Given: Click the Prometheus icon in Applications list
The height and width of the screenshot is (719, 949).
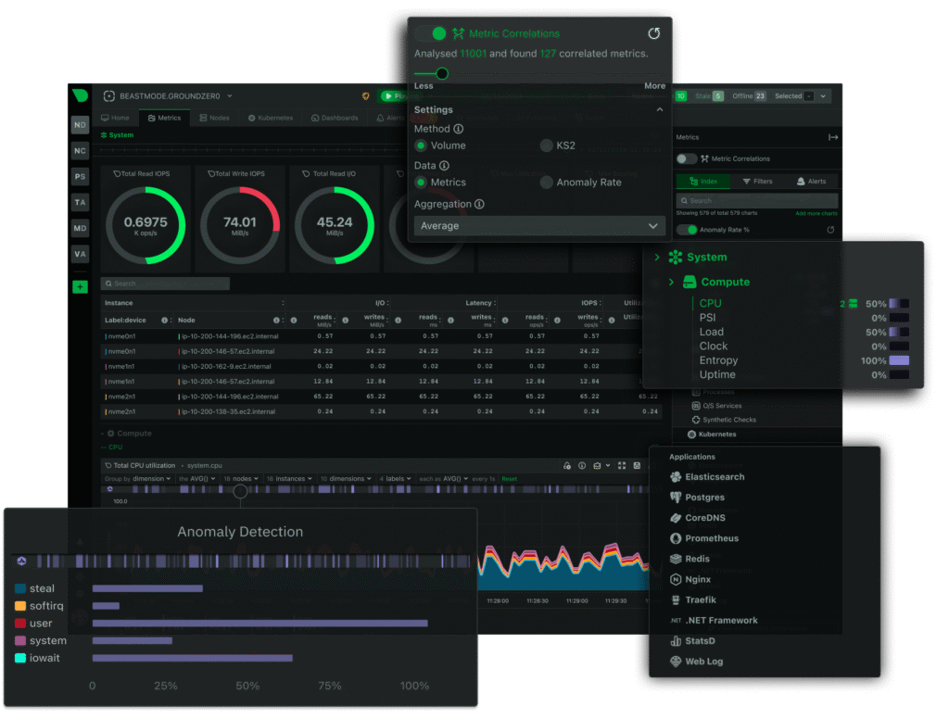Looking at the screenshot, I should tap(677, 538).
